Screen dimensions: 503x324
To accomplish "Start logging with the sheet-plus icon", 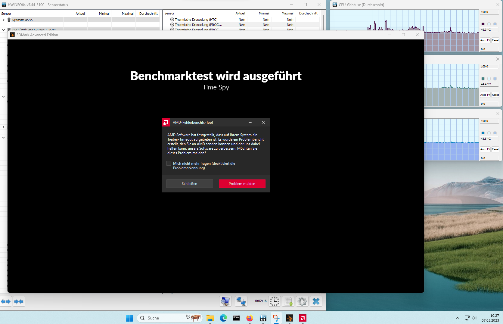I will coord(288,301).
